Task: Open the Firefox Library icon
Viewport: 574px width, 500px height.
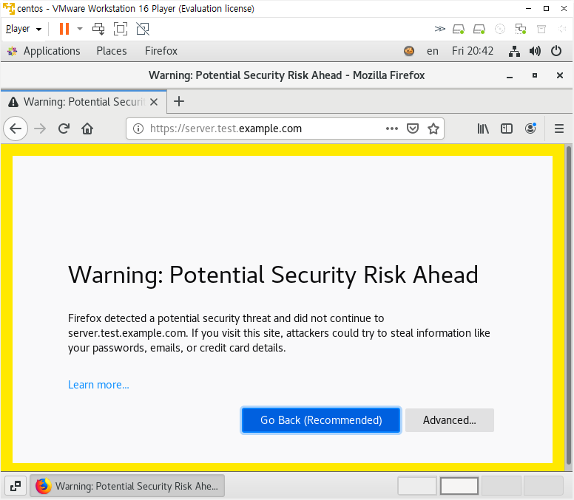Action: point(483,129)
